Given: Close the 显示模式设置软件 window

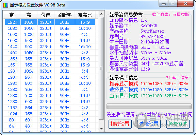Looking at the screenshot, I should click(186, 4).
